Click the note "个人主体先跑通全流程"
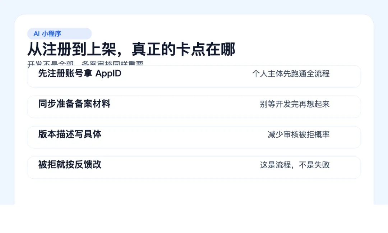The image size is (388, 233). tap(291, 74)
